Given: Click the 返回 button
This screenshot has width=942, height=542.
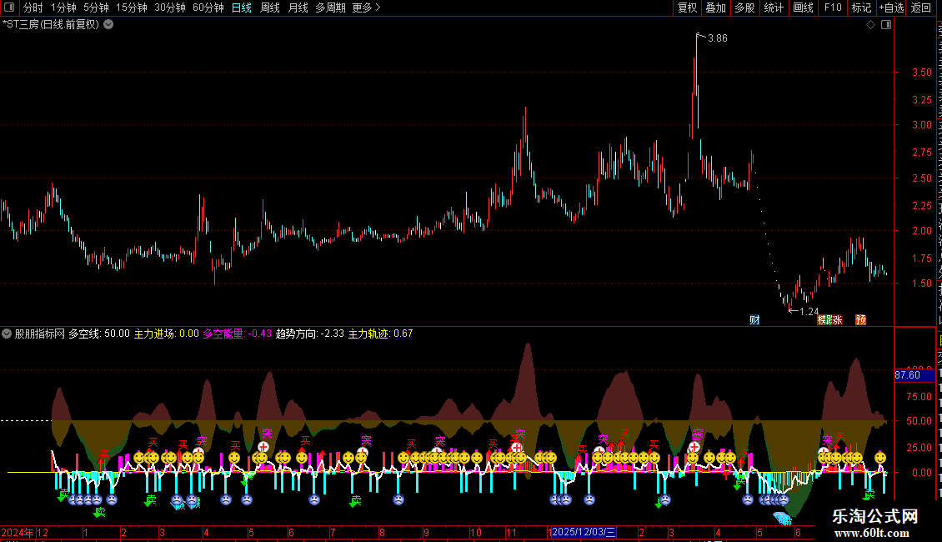Looking at the screenshot, I should tap(920, 8).
